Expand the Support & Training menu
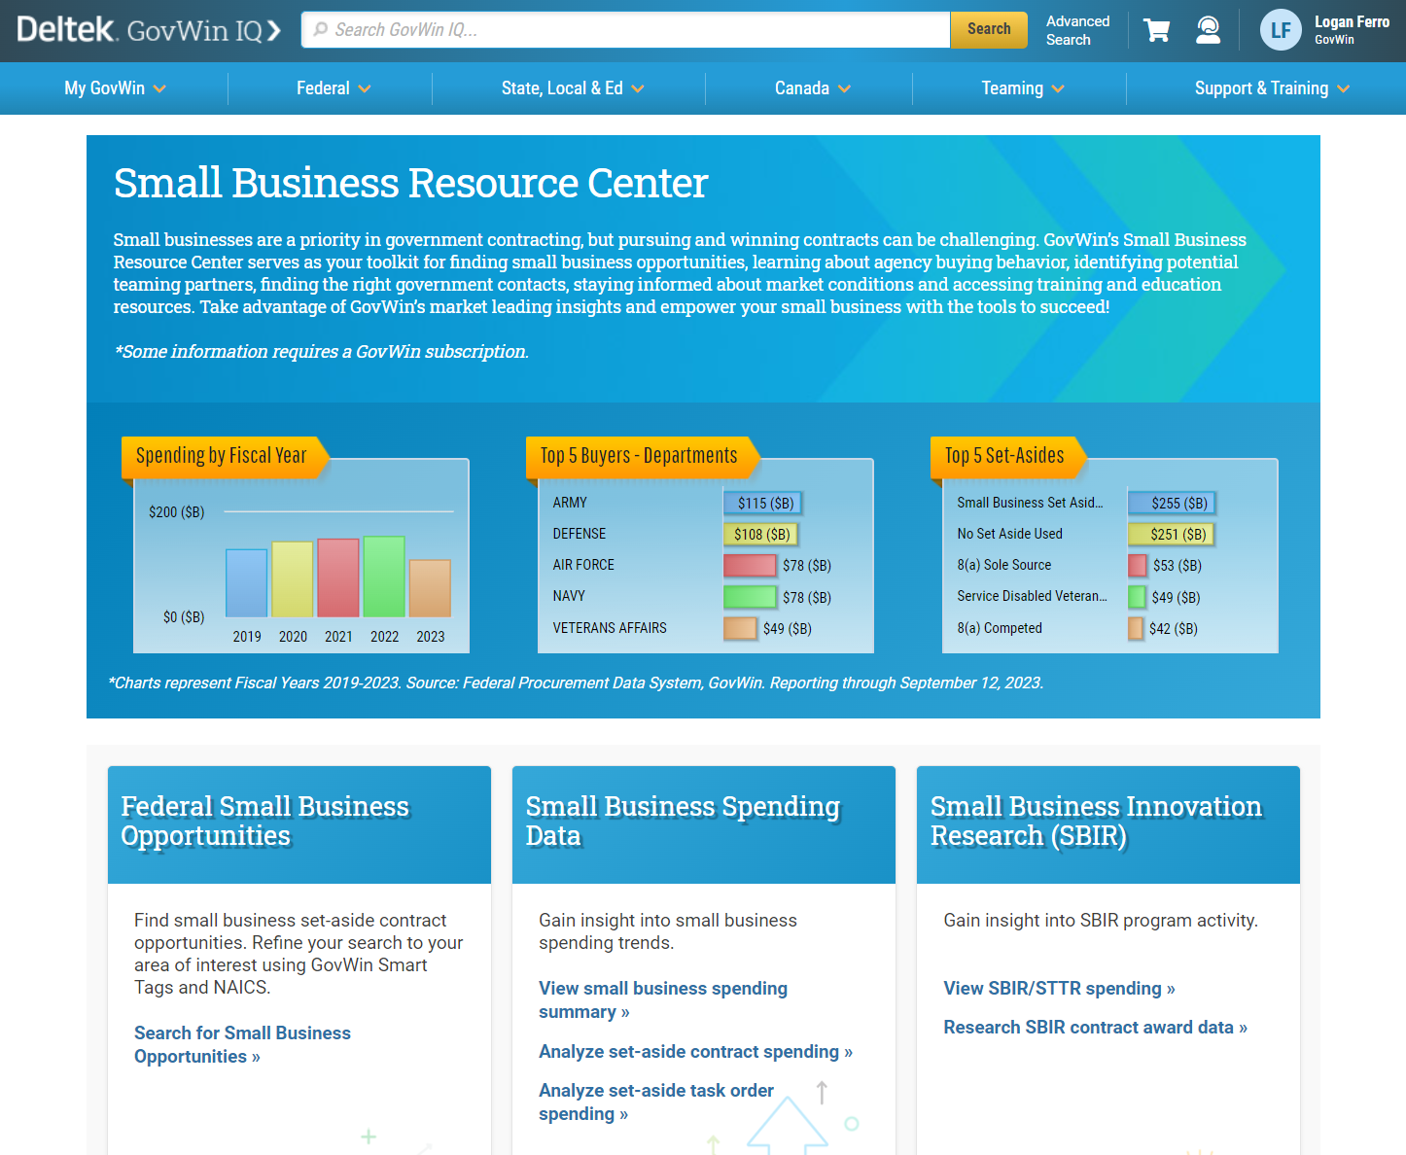The image size is (1406, 1155). pyautogui.click(x=1271, y=88)
